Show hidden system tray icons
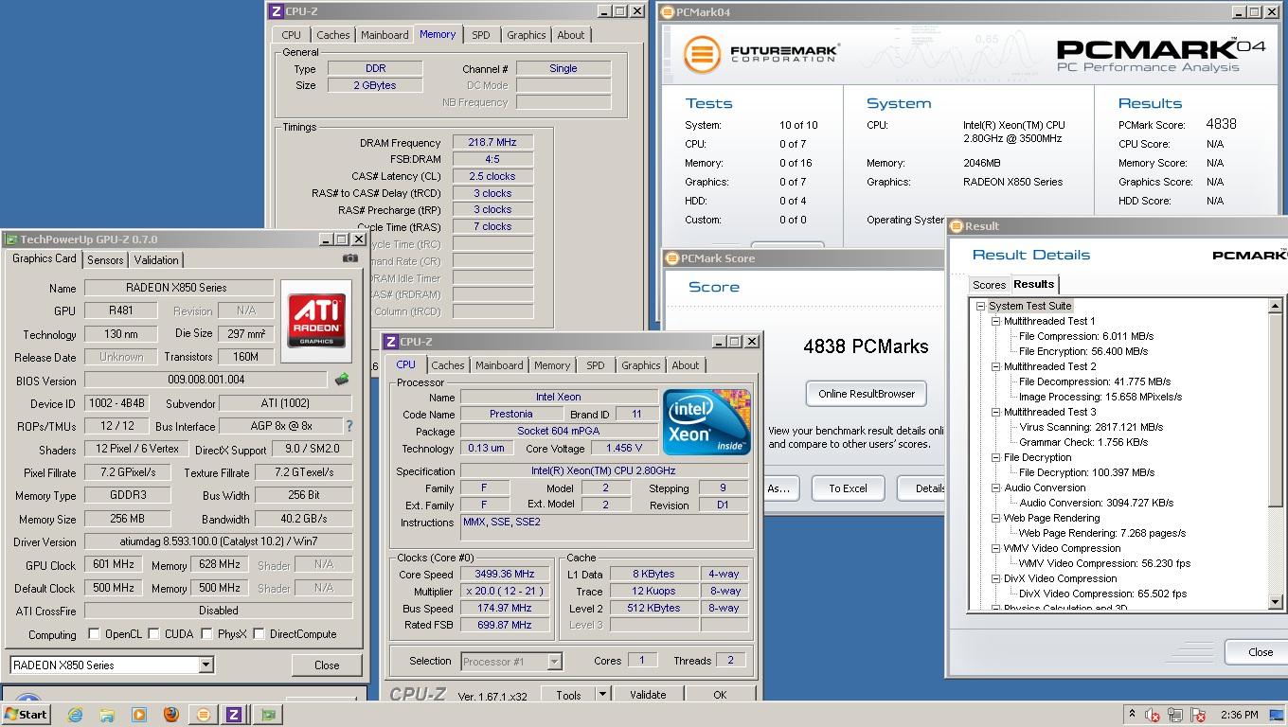Viewport: 1288px width, 727px height. point(1131,715)
